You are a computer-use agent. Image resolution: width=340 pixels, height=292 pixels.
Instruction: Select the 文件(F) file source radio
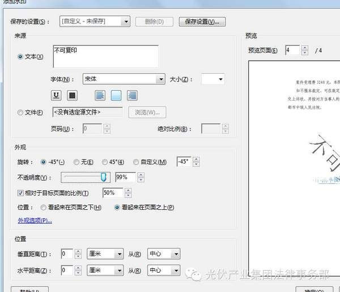coord(20,112)
